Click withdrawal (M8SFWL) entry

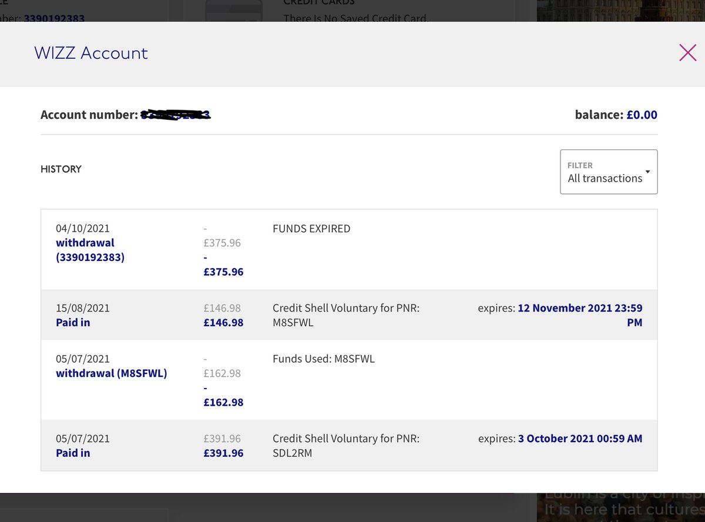[x=112, y=373]
